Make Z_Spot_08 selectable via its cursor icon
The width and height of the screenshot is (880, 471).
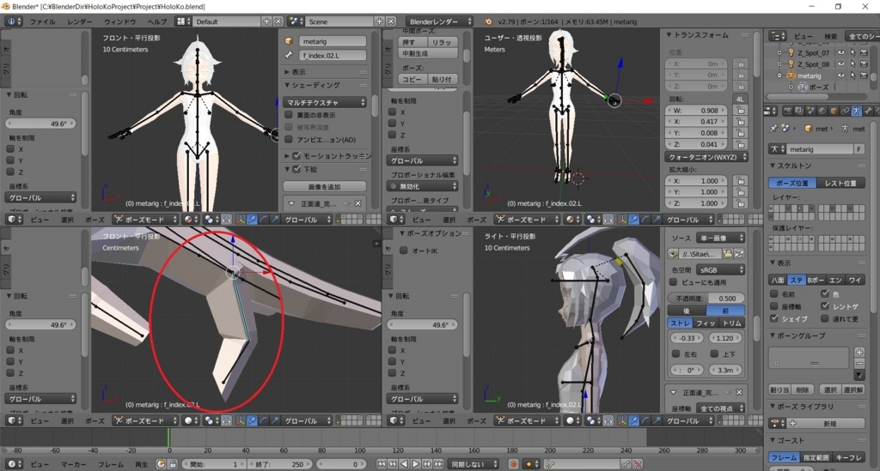click(852, 63)
